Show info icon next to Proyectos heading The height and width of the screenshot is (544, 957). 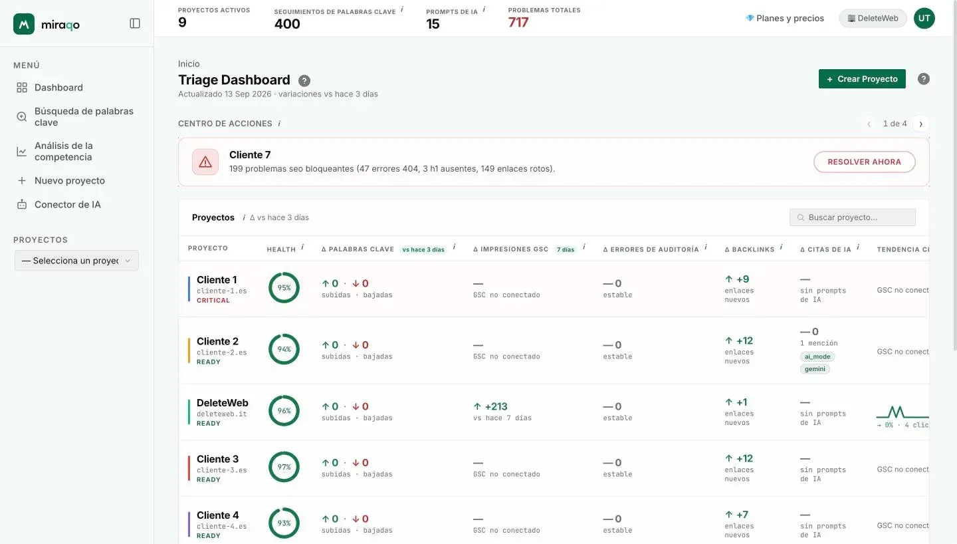pos(243,217)
